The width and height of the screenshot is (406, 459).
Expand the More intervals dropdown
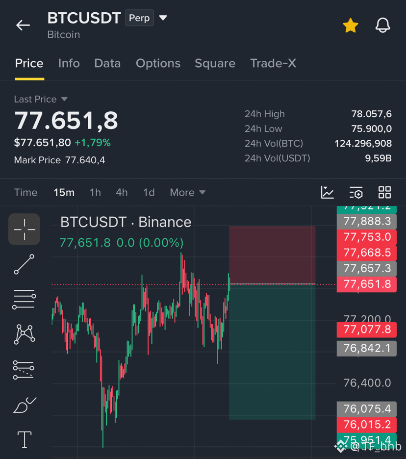click(188, 193)
